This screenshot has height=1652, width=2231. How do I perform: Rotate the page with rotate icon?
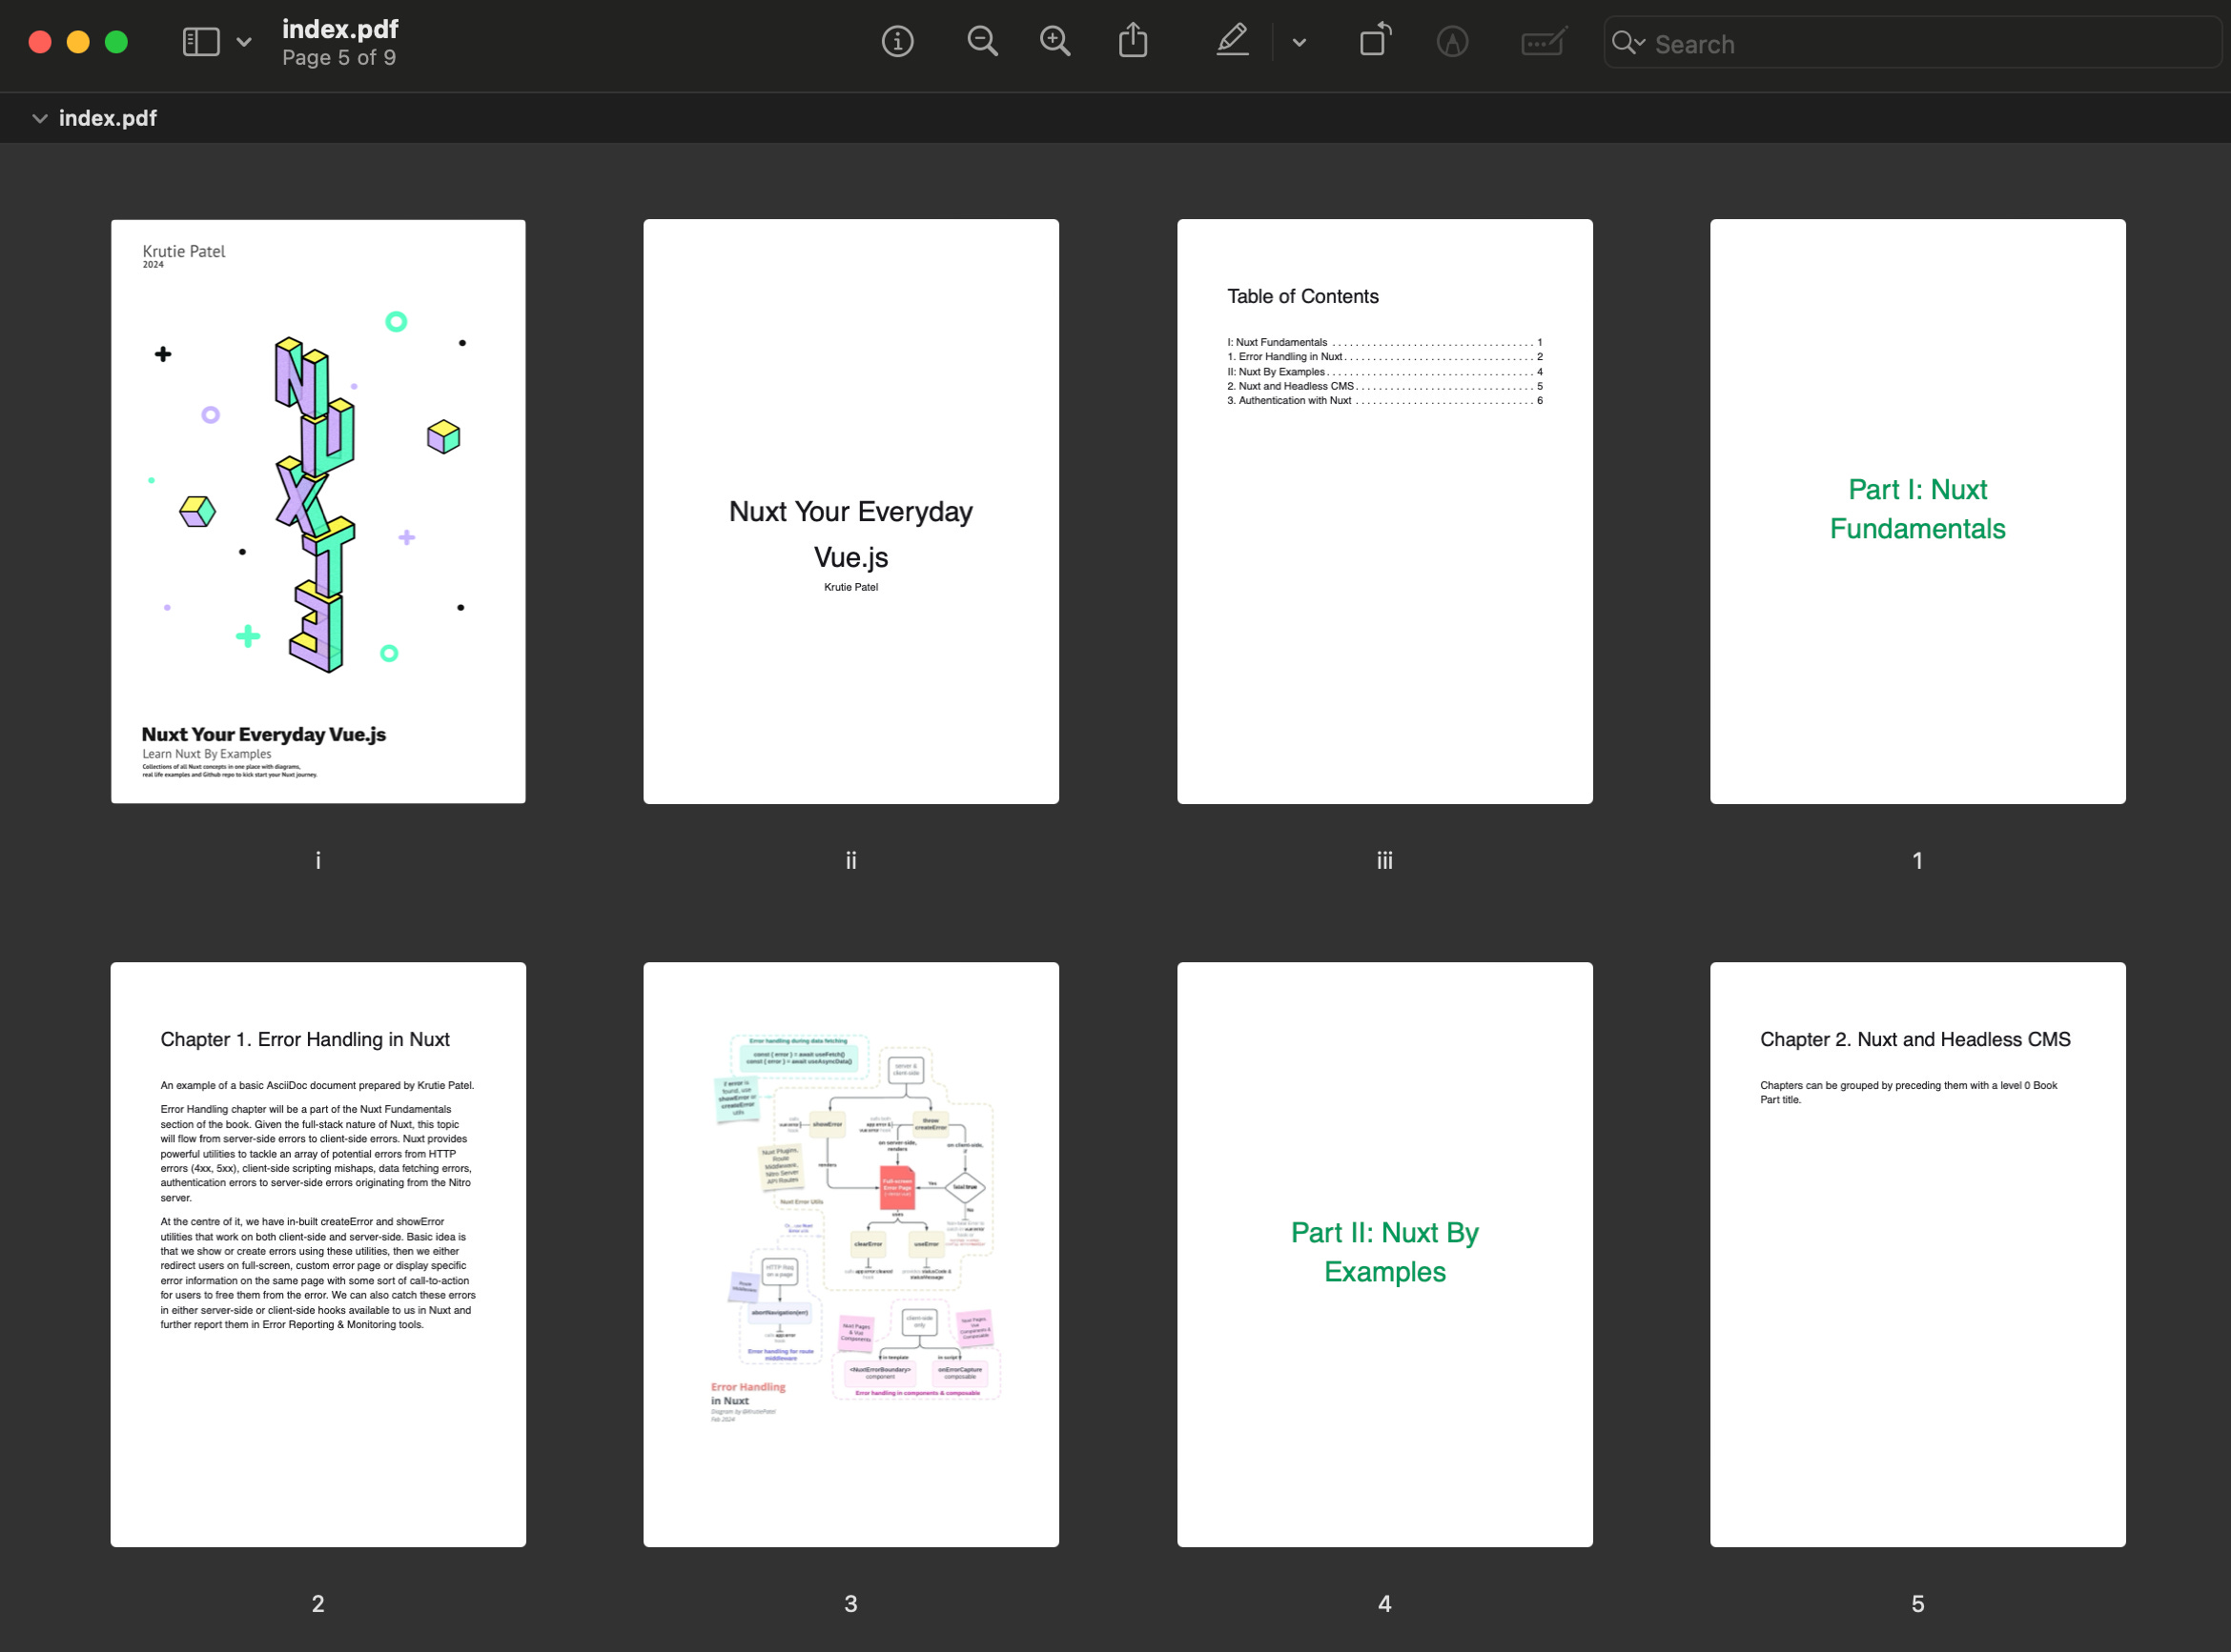[1376, 42]
